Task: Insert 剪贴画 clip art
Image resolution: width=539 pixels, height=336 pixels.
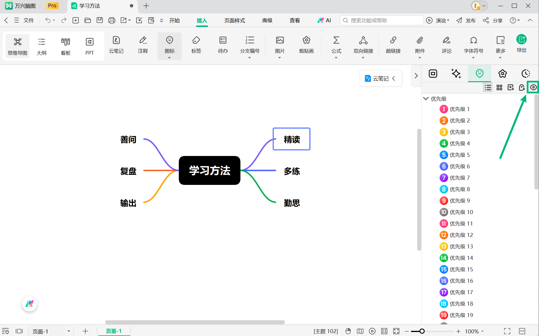Action: [x=306, y=45]
